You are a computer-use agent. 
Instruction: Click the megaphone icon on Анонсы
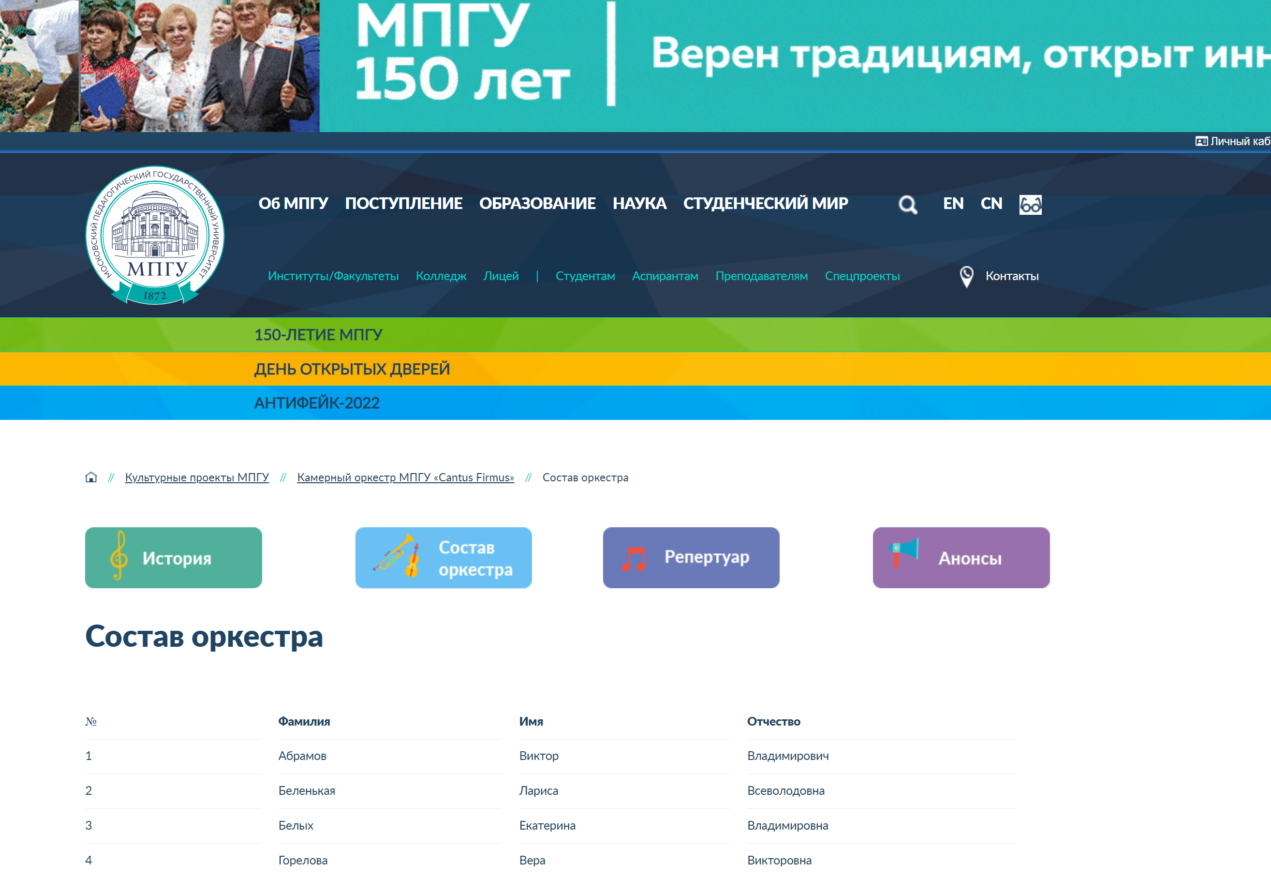903,552
